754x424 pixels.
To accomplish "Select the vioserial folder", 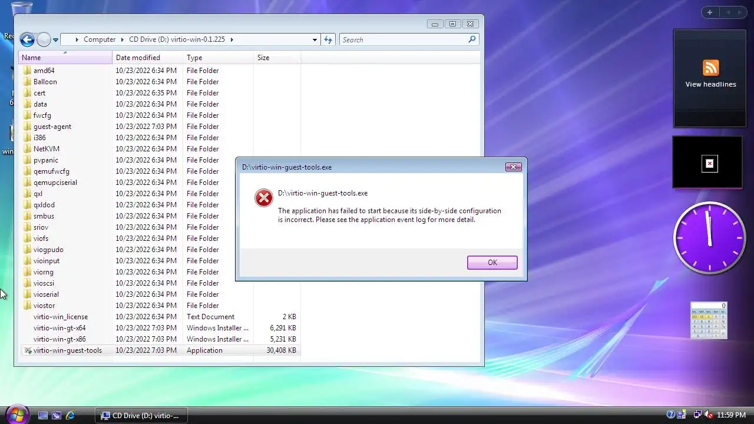I will tap(46, 294).
